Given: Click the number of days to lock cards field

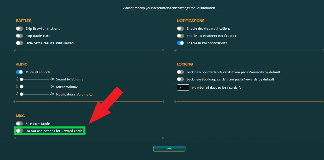Looking at the screenshot, I should coord(183,88).
